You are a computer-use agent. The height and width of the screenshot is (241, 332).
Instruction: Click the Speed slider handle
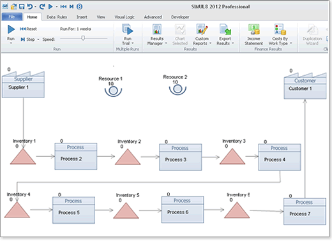[x=83, y=38]
